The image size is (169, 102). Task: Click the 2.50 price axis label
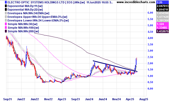pos(150,57)
